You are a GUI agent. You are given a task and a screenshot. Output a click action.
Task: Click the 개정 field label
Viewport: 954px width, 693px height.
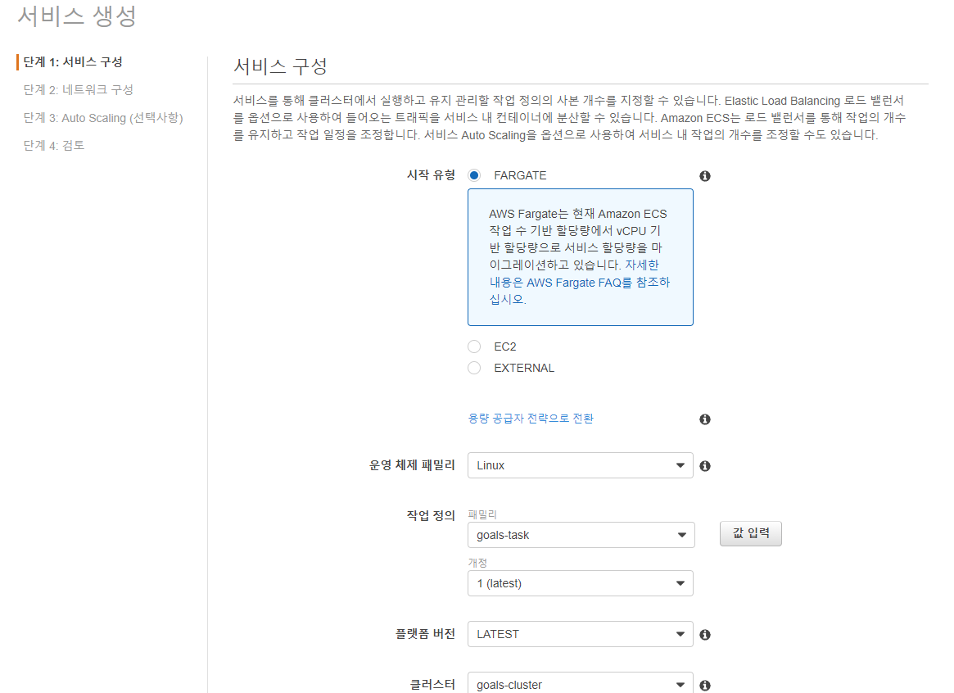(x=477, y=563)
